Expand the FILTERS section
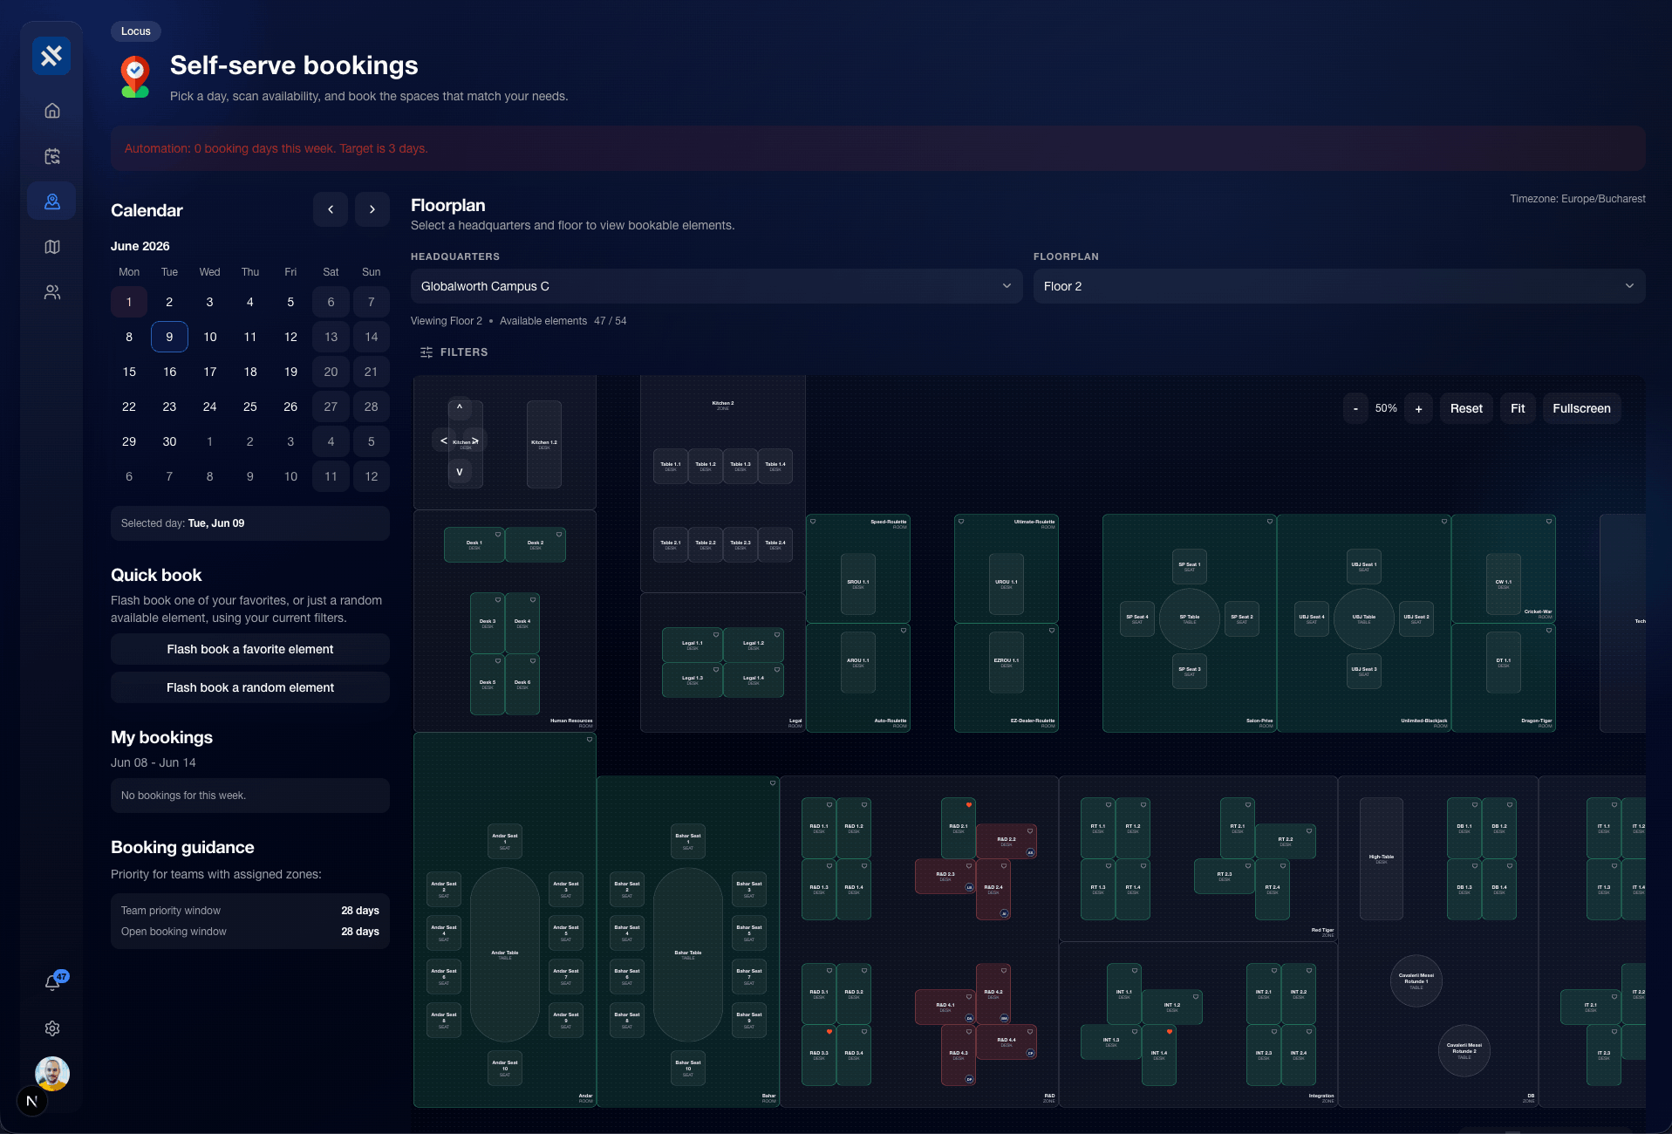 454,352
